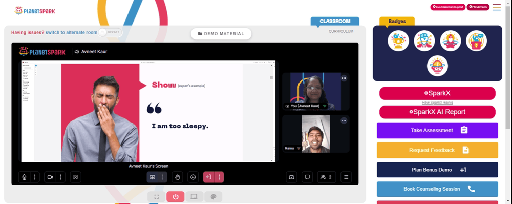Click Book Counseling Session button
512x204 pixels.
pos(437,189)
